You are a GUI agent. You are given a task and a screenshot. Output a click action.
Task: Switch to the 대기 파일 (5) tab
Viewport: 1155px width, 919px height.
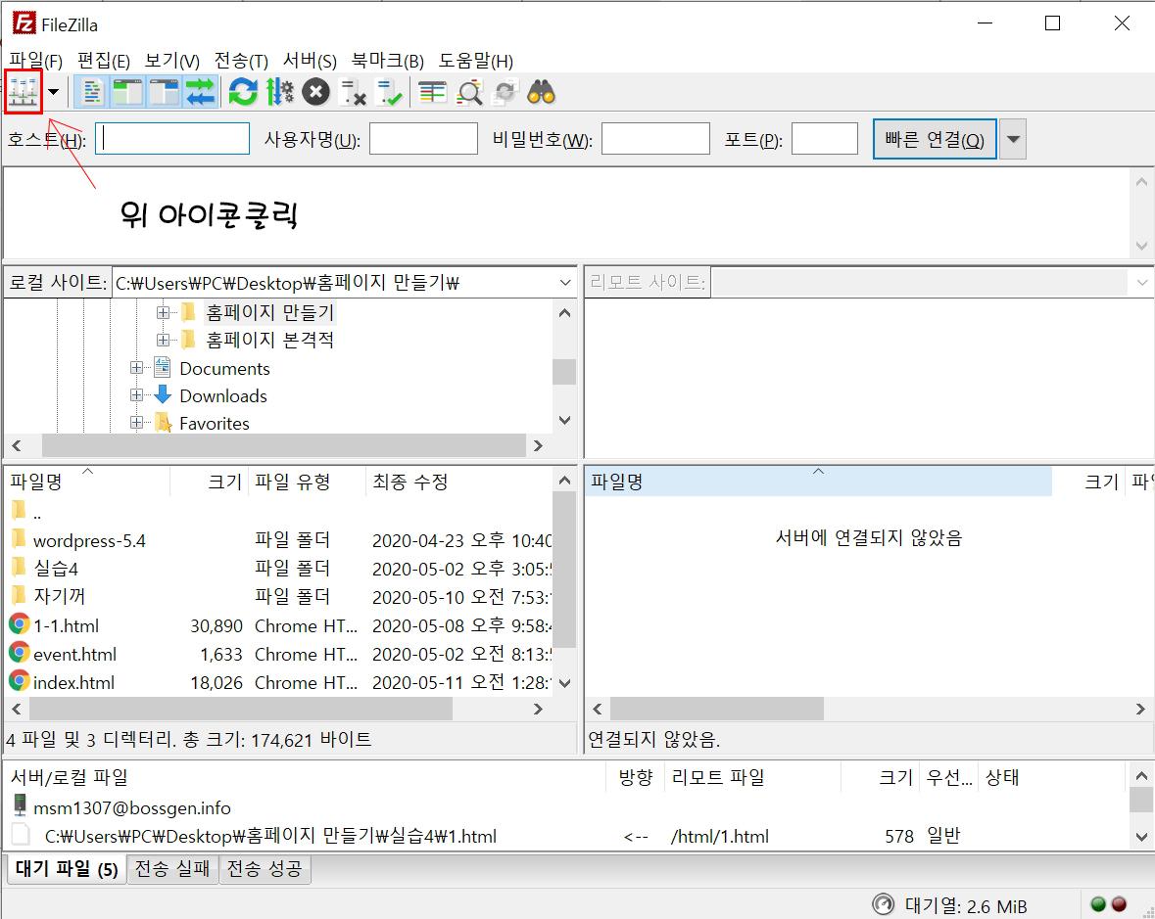click(x=67, y=869)
